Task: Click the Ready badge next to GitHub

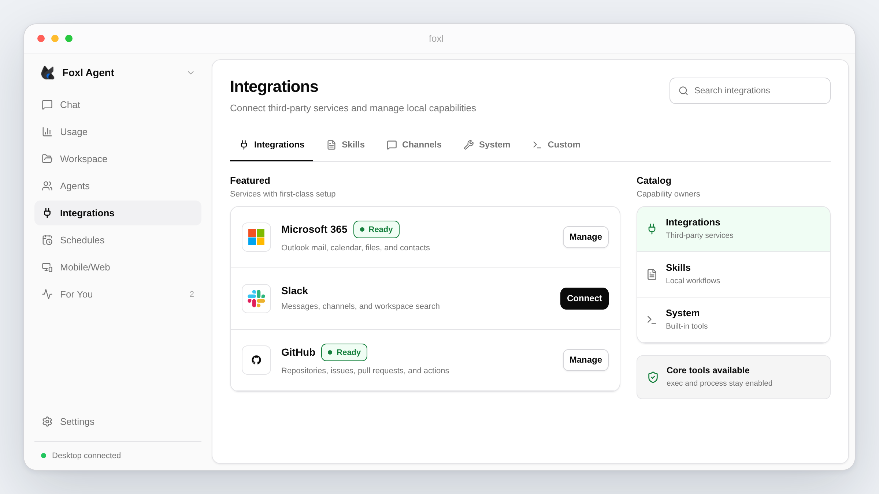Action: click(344, 352)
